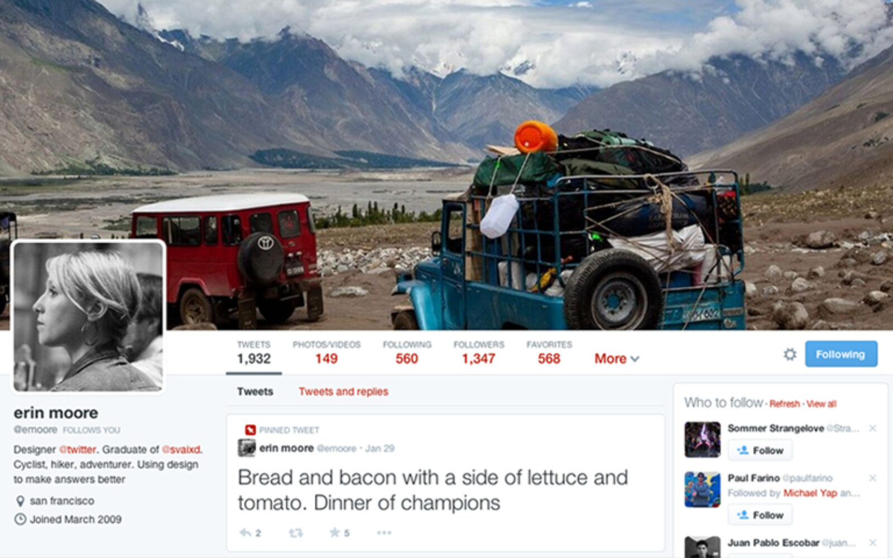Dismiss the Paul Farino follow suggestion
893x558 pixels.
coord(873,478)
